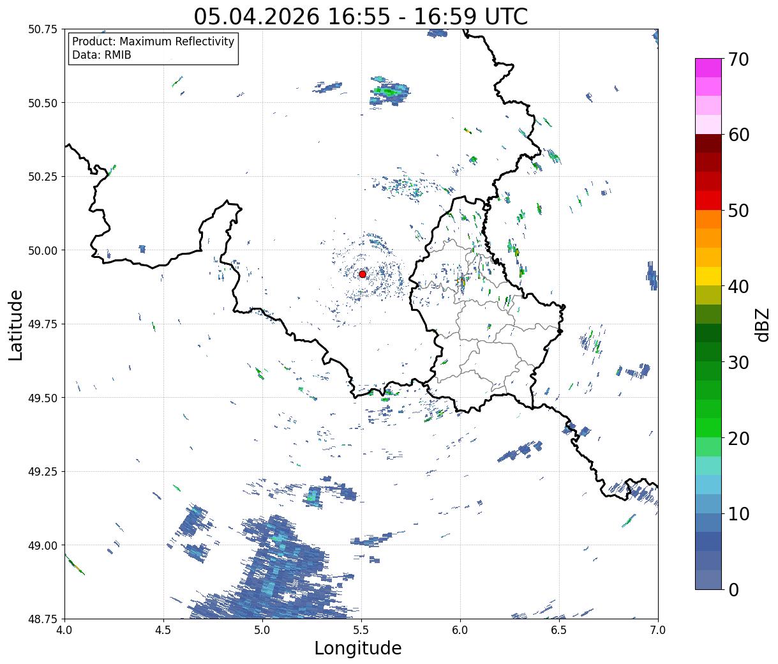778x664 pixels.
Task: Click the 7.0 longitude tick label
Action: click(x=658, y=630)
